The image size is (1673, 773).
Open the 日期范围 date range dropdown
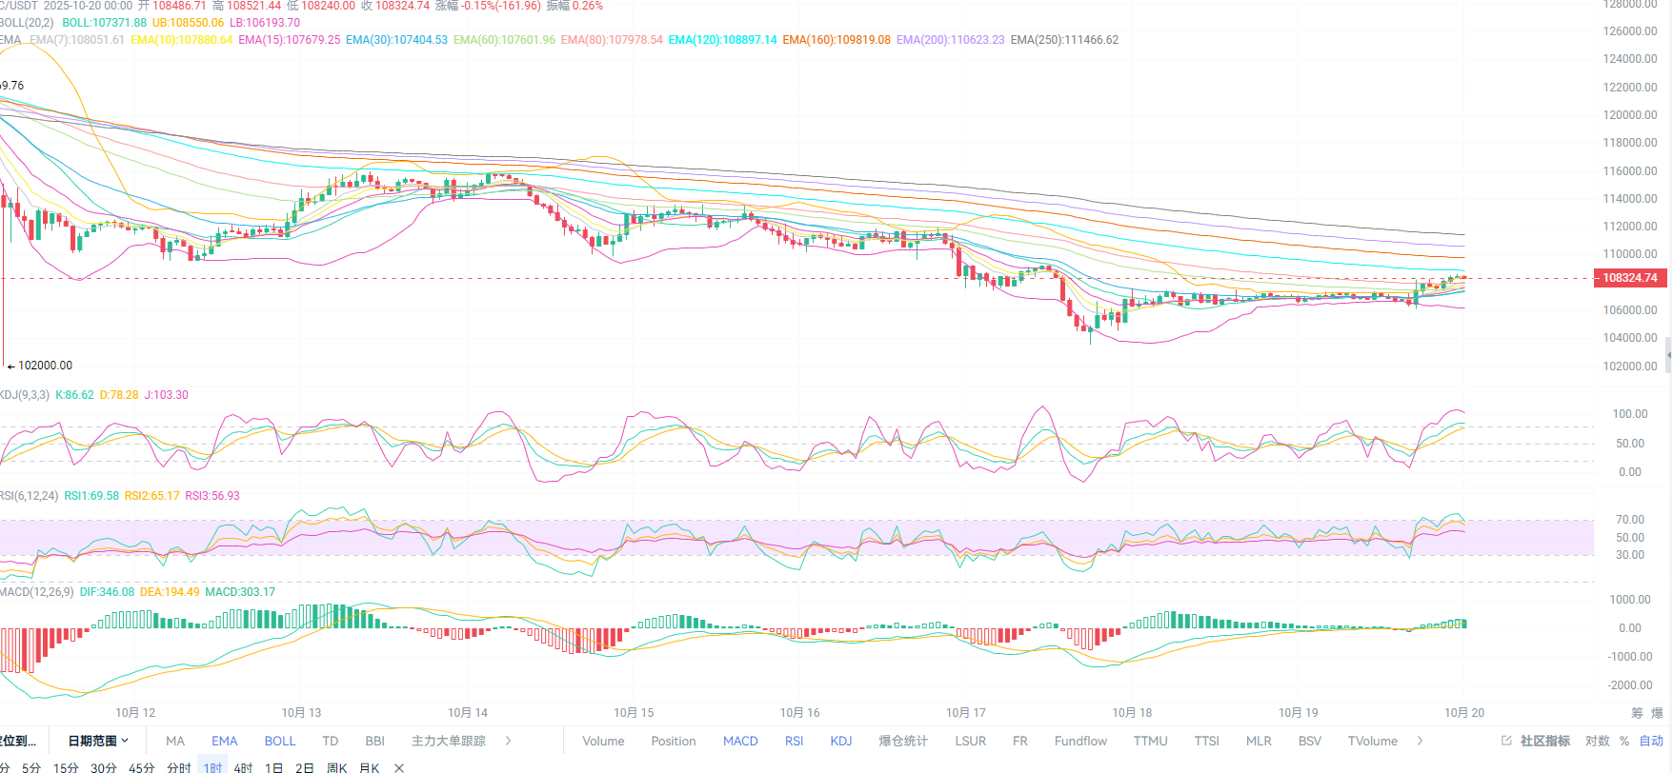(x=98, y=741)
